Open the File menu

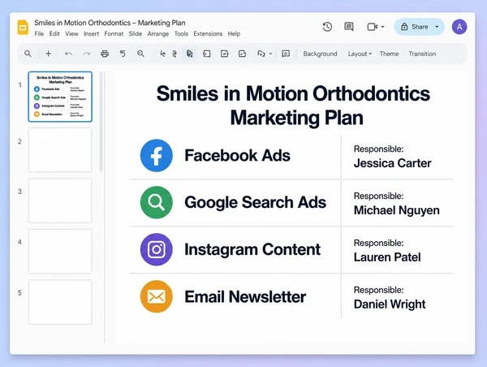coord(39,33)
